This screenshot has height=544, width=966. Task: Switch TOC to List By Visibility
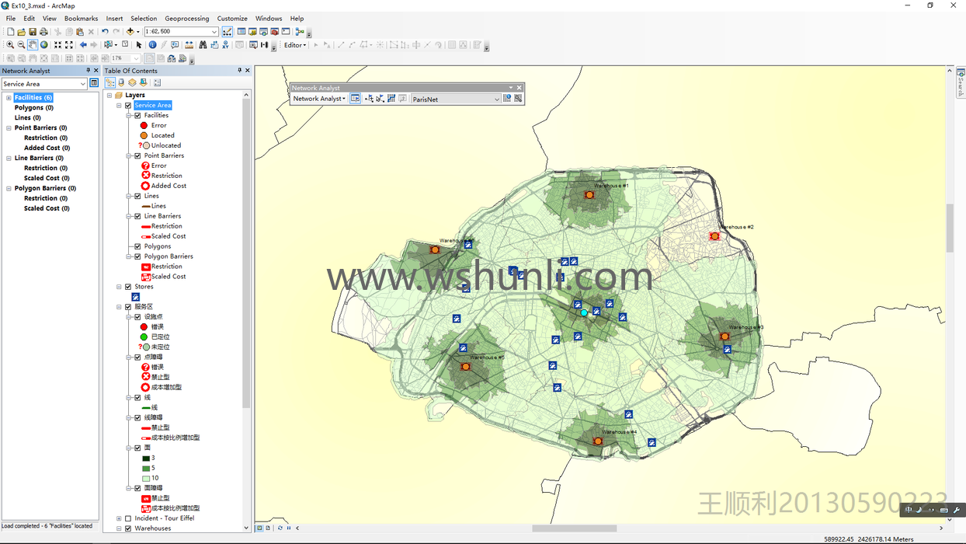coord(132,82)
